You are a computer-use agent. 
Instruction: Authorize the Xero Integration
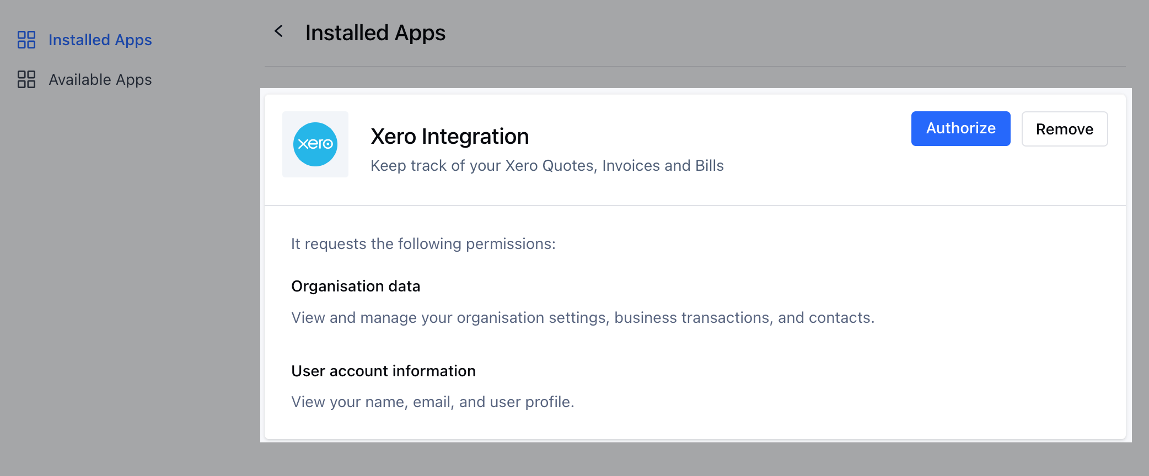tap(960, 128)
